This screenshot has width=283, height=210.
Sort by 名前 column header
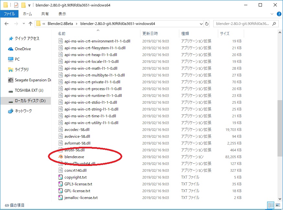point(62,34)
